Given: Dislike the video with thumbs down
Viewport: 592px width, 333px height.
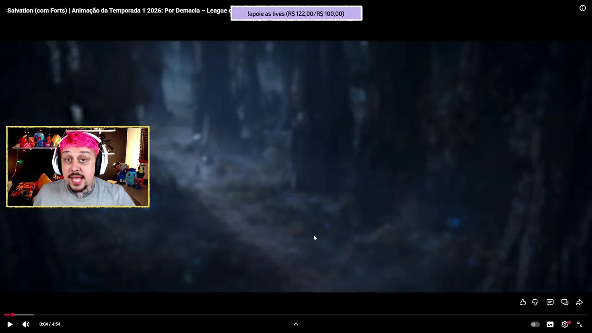Looking at the screenshot, I should coord(536,302).
